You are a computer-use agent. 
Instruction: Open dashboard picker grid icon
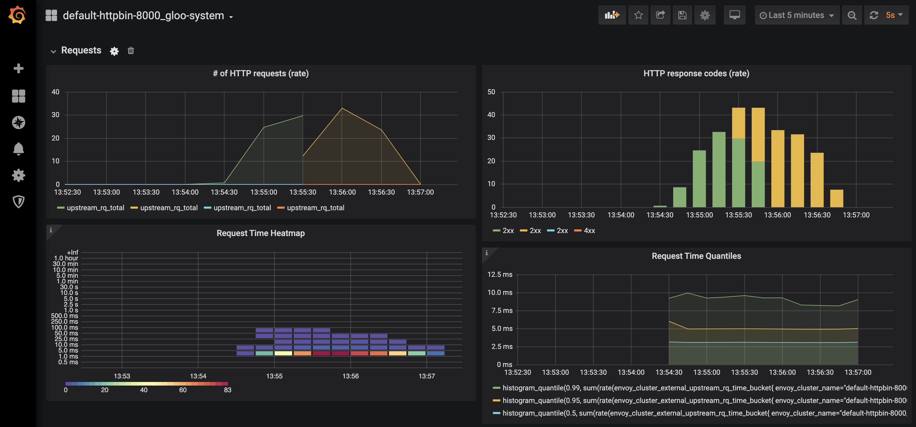pos(51,15)
